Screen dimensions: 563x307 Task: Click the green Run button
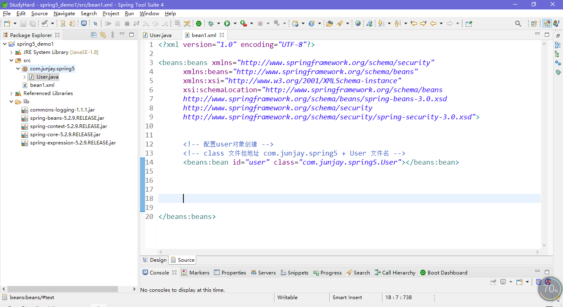pos(227,23)
